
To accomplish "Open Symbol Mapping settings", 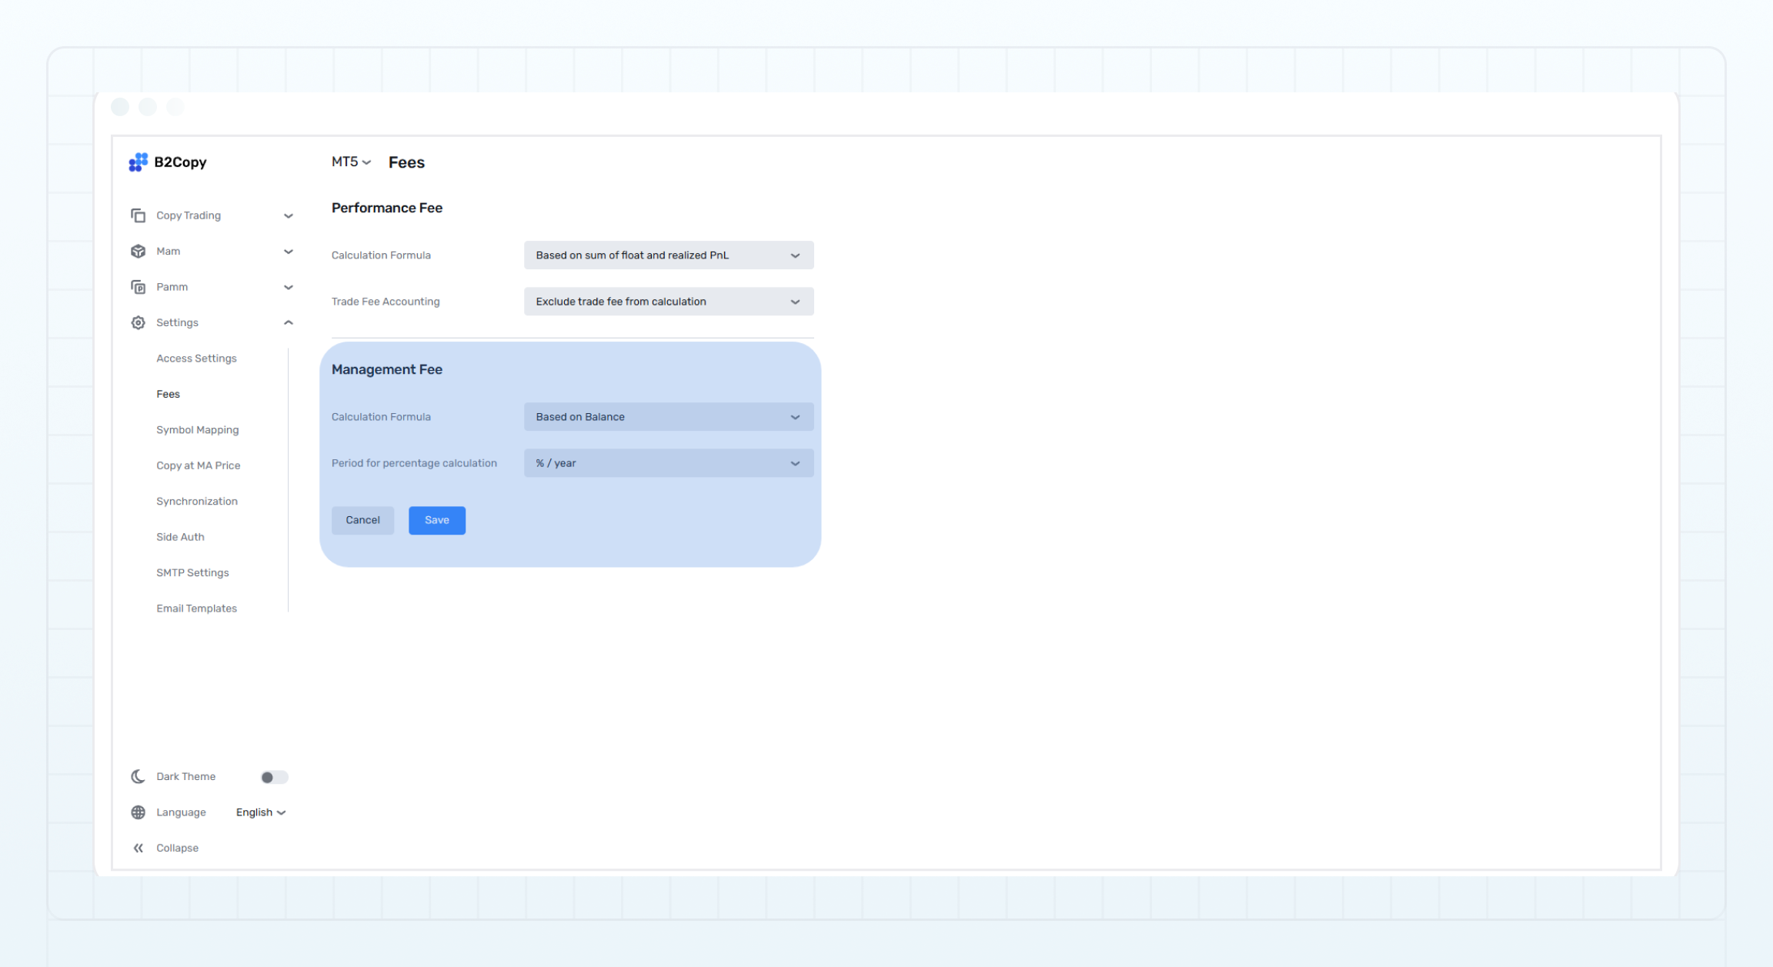I will tap(197, 430).
